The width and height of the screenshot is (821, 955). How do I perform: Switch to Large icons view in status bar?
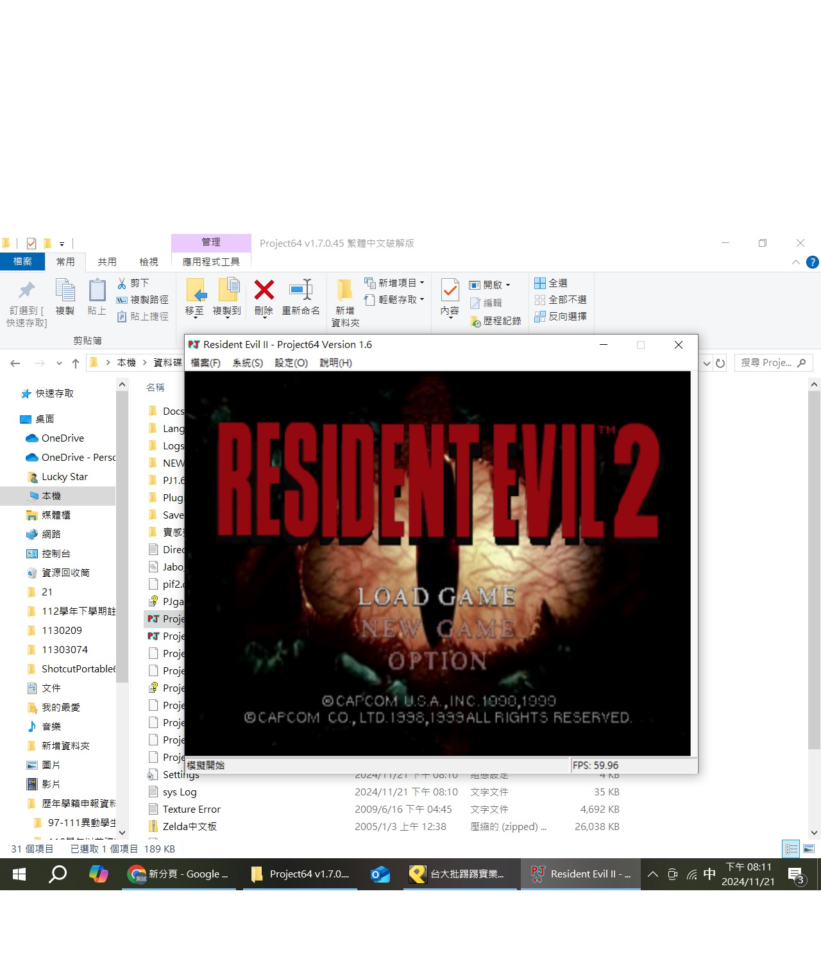point(809,849)
